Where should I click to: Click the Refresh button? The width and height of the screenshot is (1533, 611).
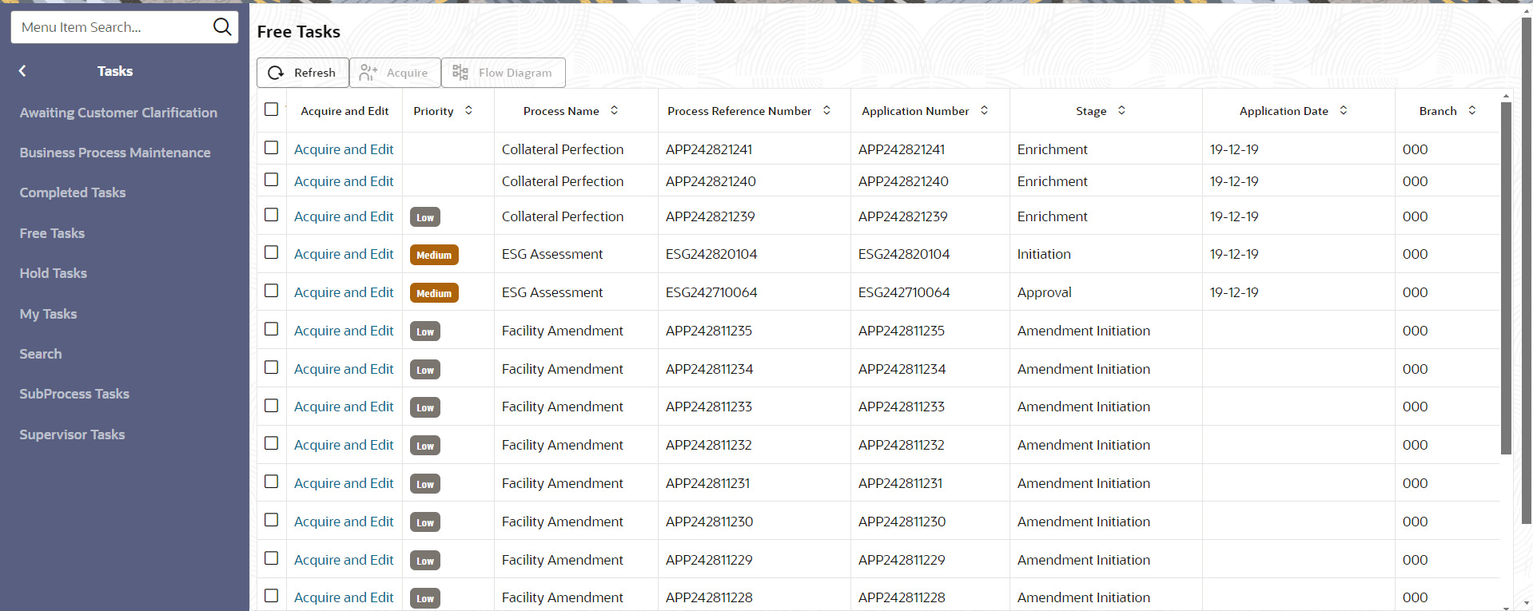tap(302, 73)
